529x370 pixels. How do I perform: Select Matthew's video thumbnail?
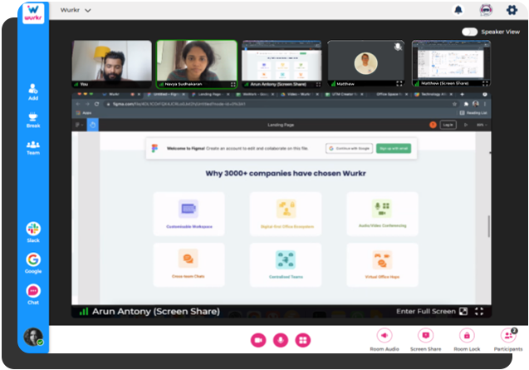point(366,63)
